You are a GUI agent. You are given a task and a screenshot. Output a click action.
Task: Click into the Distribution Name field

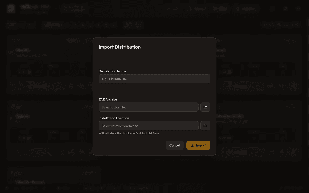click(x=154, y=79)
